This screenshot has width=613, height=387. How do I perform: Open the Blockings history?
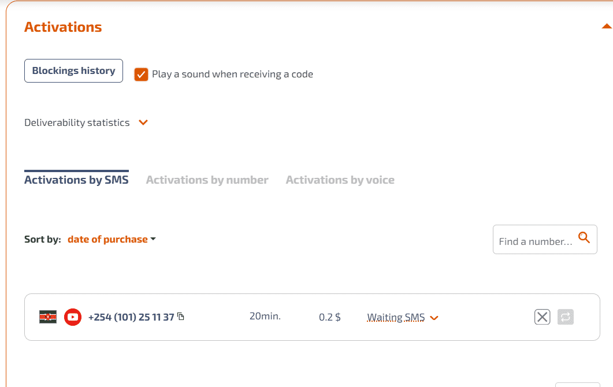pyautogui.click(x=73, y=70)
